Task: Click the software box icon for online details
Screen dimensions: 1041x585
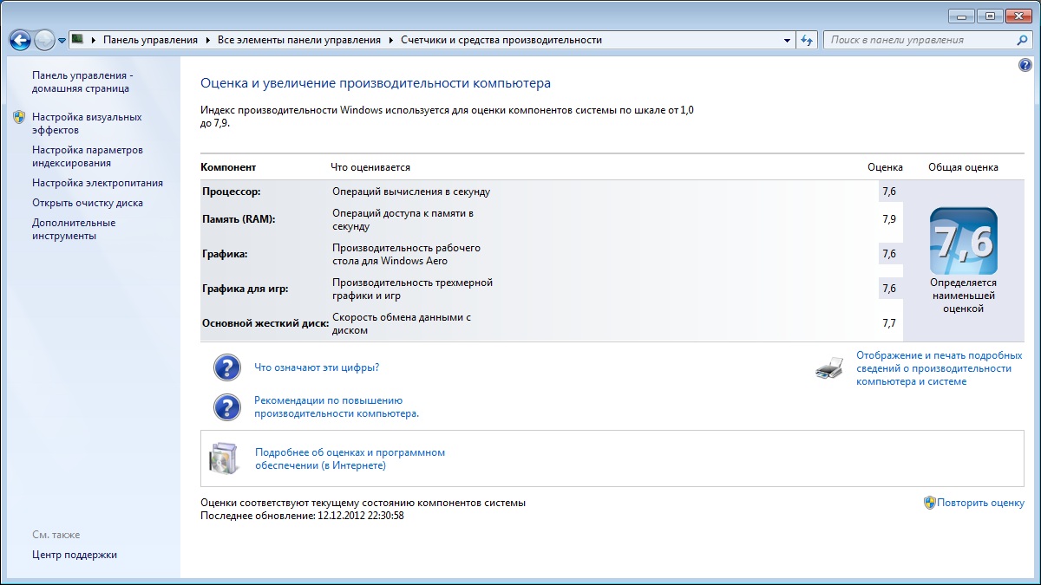Action: point(222,458)
